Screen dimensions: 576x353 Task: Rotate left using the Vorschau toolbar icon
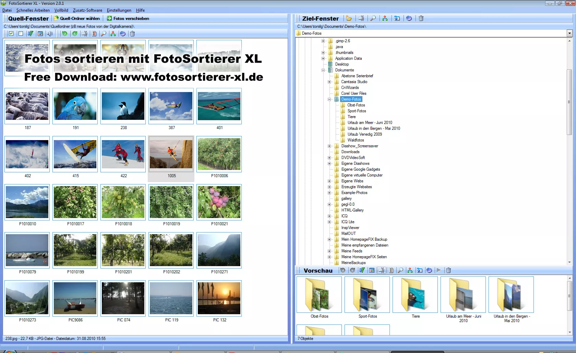[343, 271]
